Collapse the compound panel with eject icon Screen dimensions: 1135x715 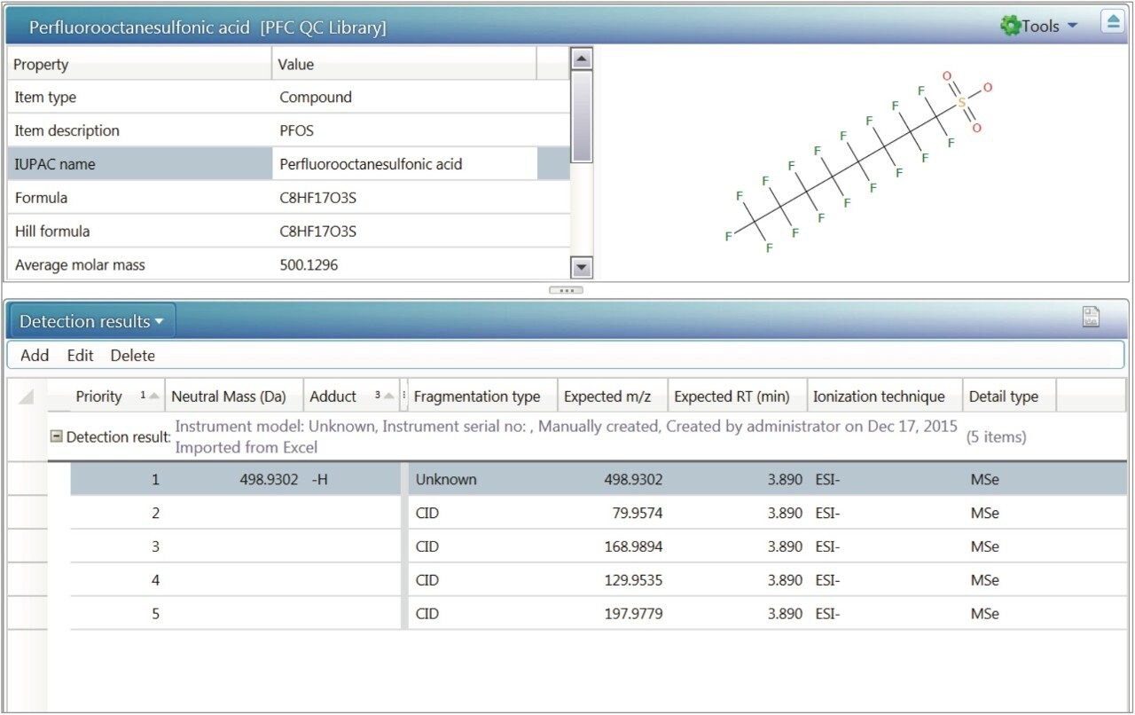tap(1113, 23)
